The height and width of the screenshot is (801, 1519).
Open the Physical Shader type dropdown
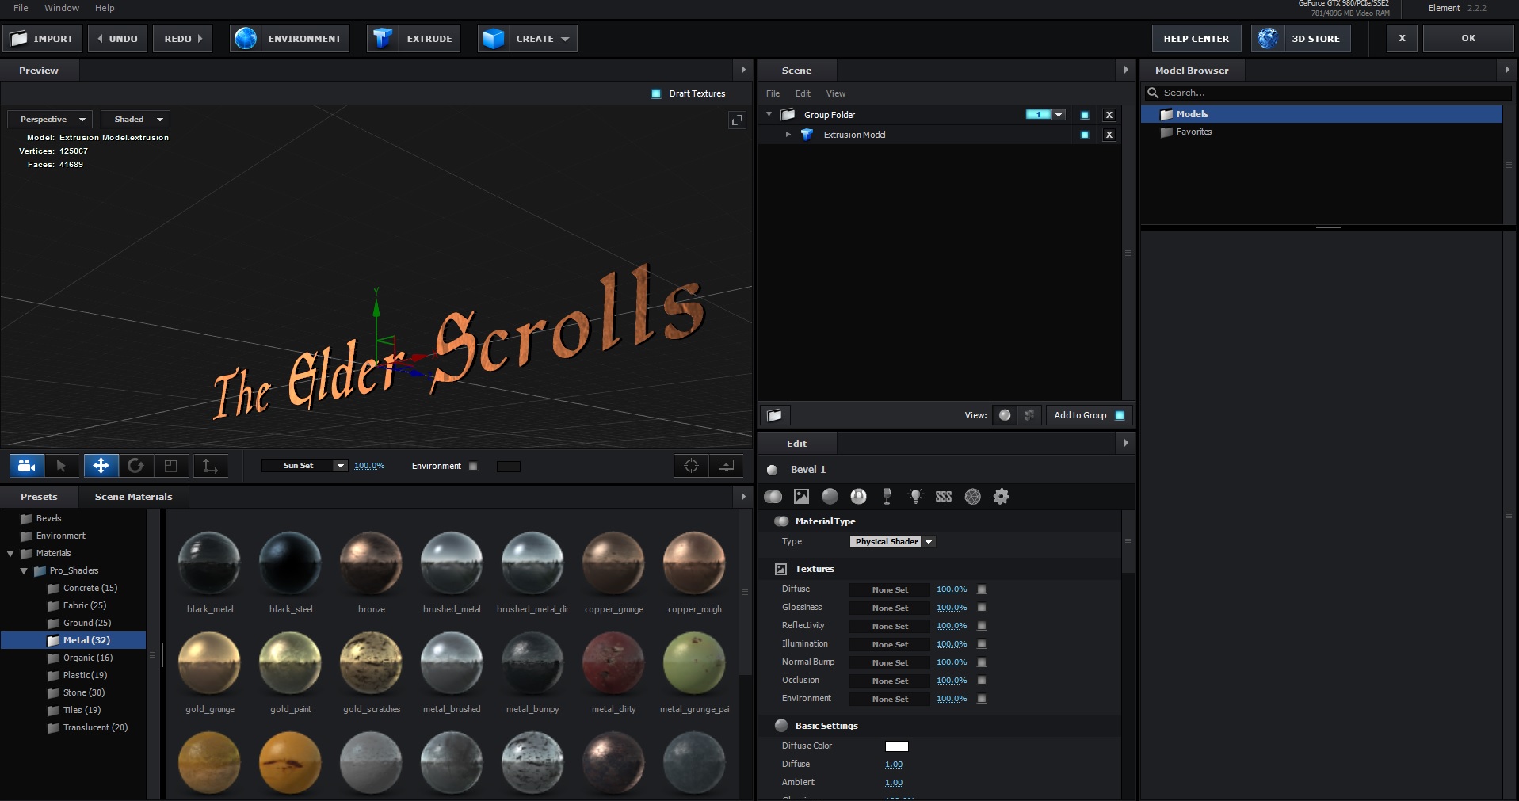click(x=892, y=542)
